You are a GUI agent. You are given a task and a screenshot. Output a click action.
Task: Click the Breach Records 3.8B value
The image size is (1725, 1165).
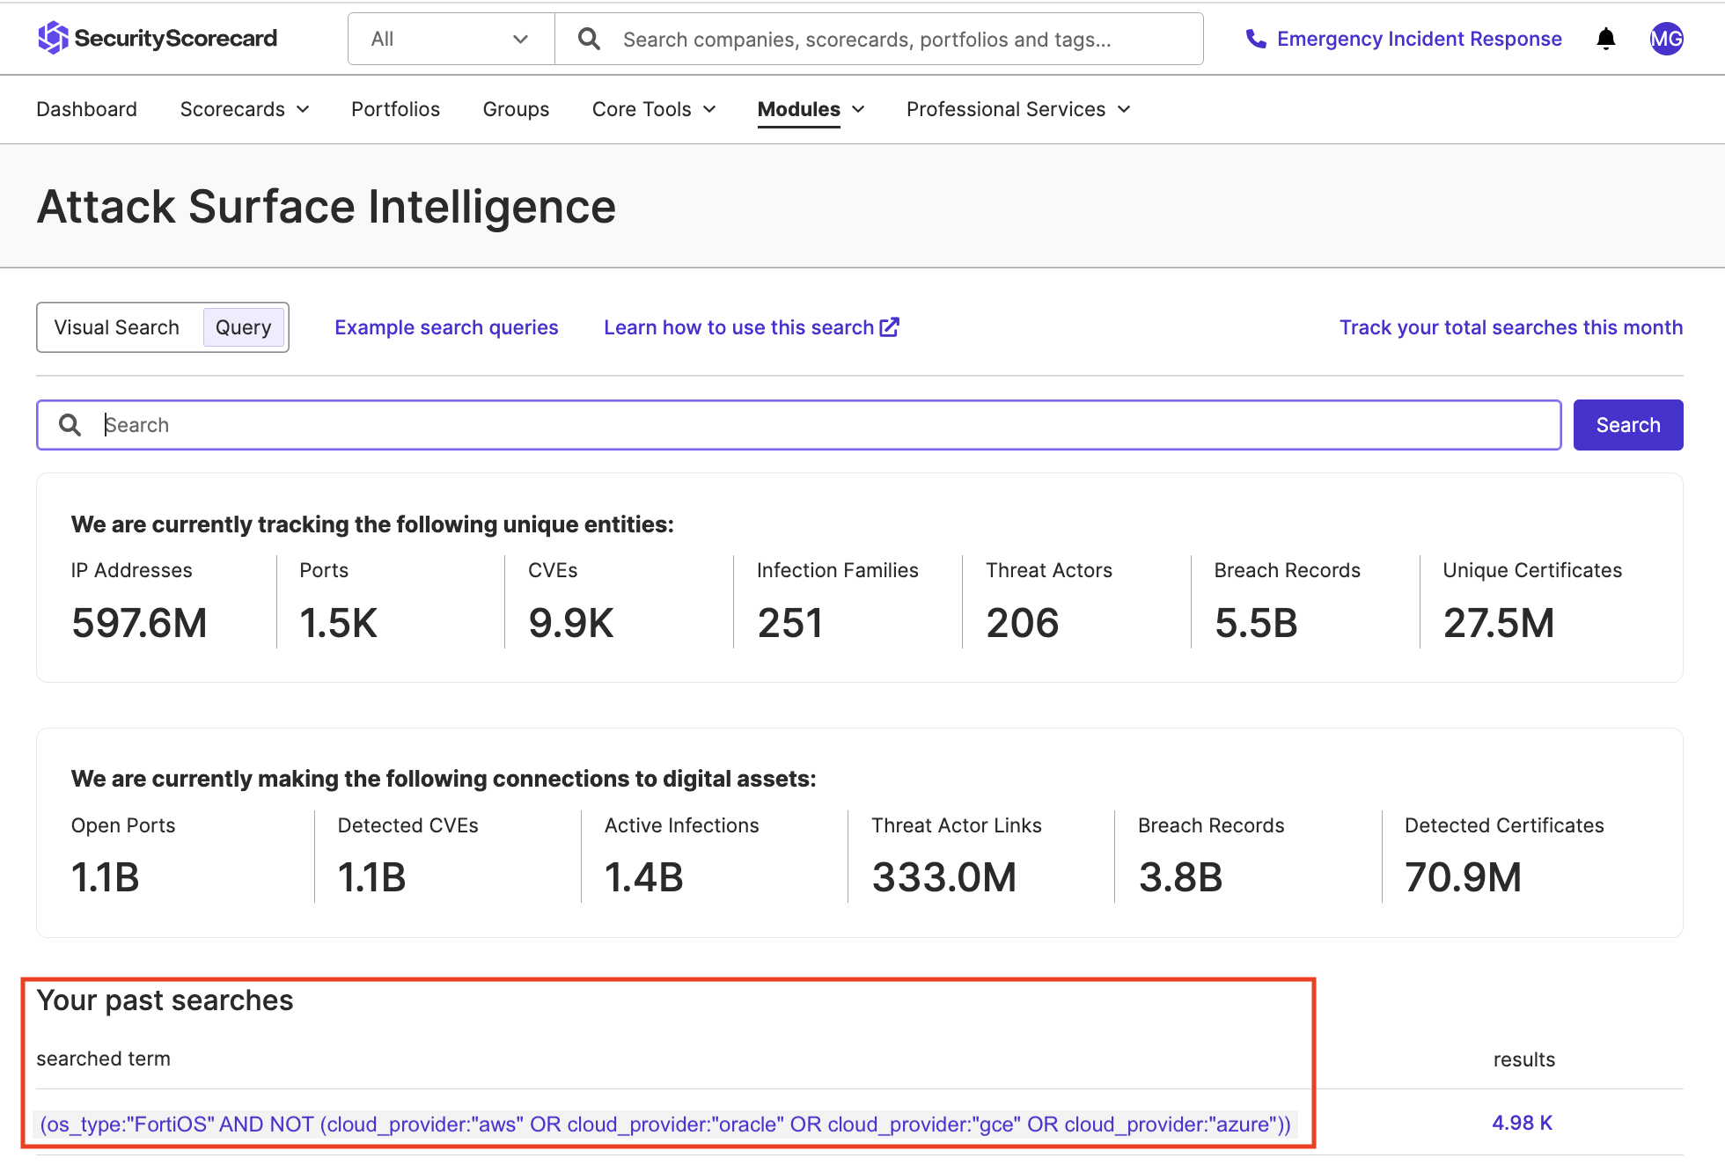click(x=1180, y=877)
